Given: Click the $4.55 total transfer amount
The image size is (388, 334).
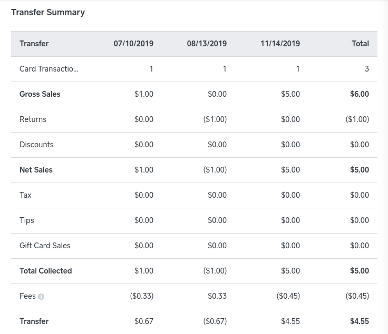Looking at the screenshot, I should [x=359, y=321].
